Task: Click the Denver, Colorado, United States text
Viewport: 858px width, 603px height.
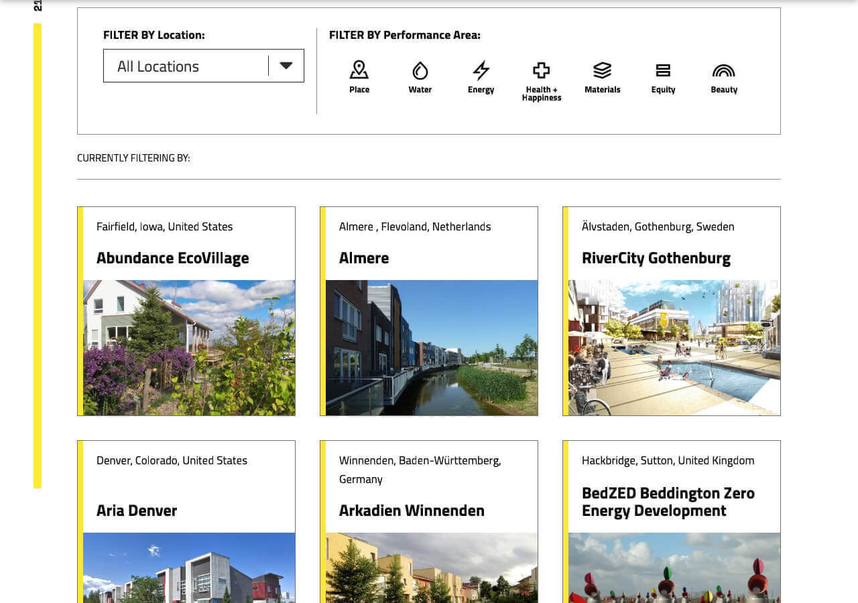Action: [x=172, y=460]
